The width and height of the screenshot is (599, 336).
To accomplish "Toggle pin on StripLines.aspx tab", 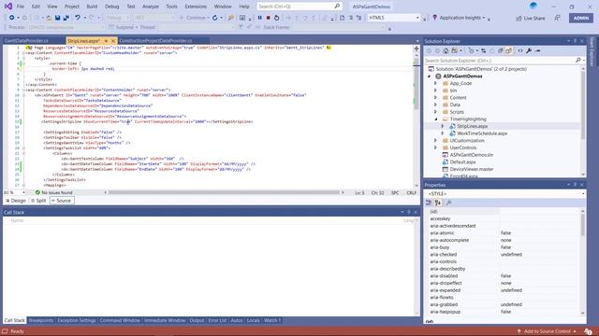I will (x=106, y=41).
